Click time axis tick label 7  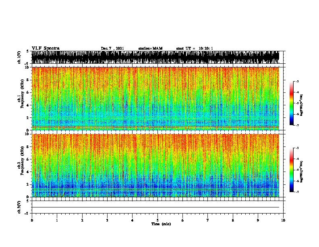208,220
